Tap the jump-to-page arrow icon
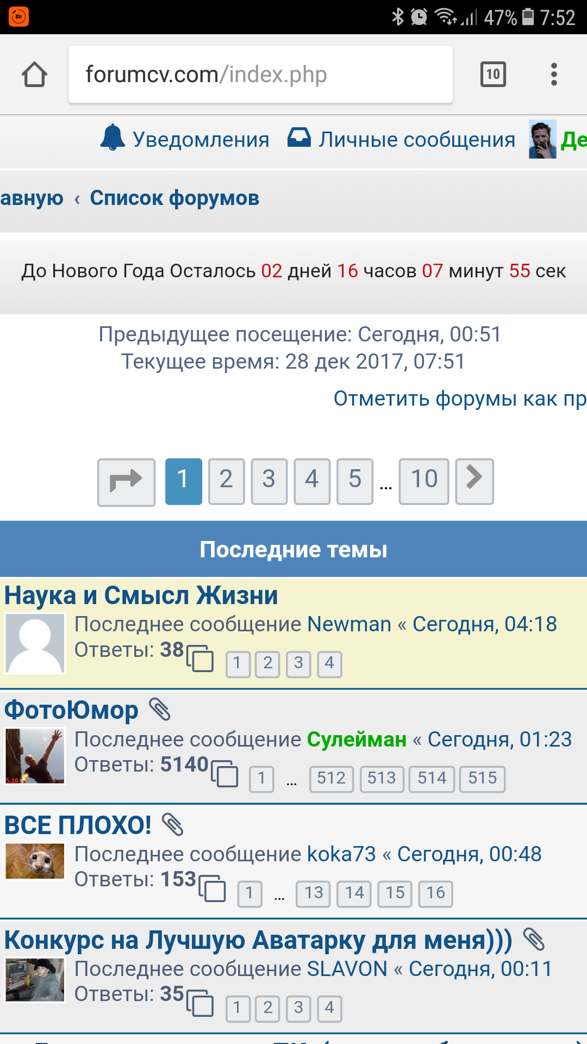This screenshot has width=587, height=1044. [127, 482]
